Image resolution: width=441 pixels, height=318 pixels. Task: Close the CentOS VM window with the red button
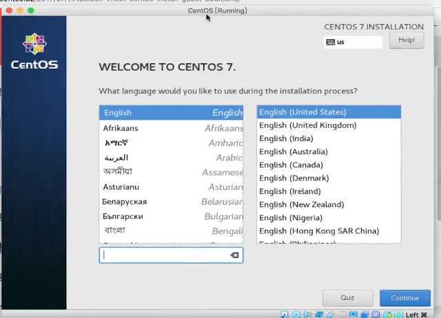[x=9, y=11]
